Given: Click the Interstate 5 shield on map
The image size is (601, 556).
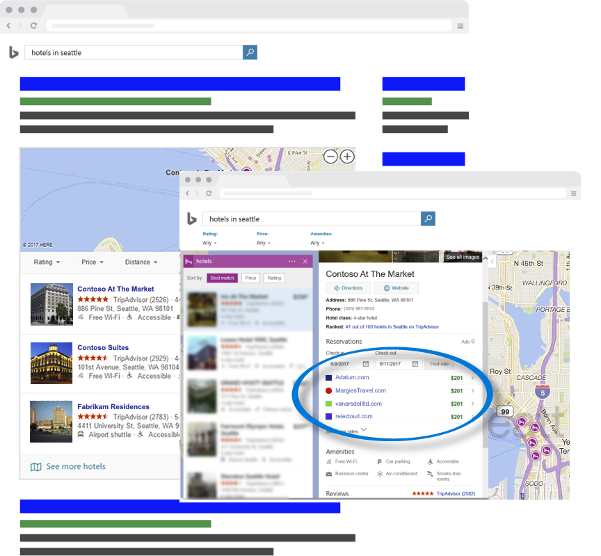Looking at the screenshot, I should (x=543, y=392).
